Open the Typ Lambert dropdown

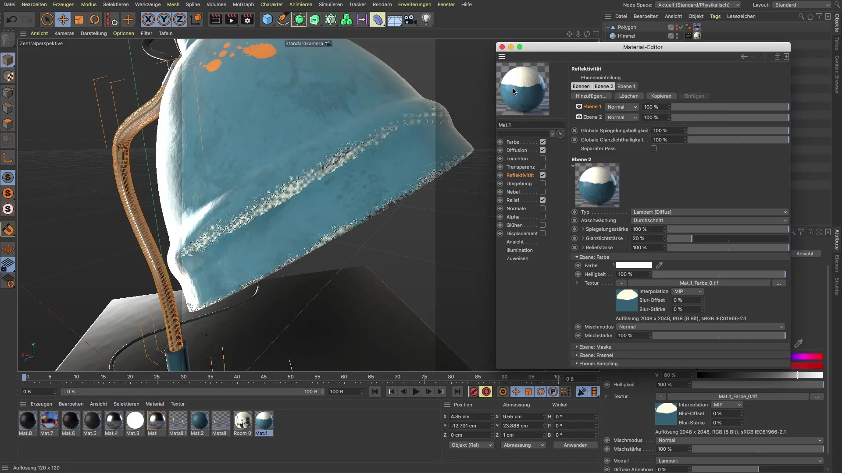710,212
